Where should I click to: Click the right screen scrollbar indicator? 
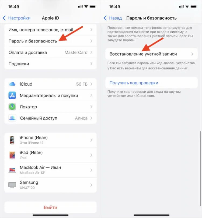pyautogui.click(x=201, y=169)
